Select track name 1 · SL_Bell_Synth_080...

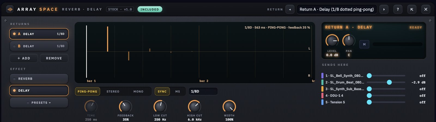pos(344,76)
